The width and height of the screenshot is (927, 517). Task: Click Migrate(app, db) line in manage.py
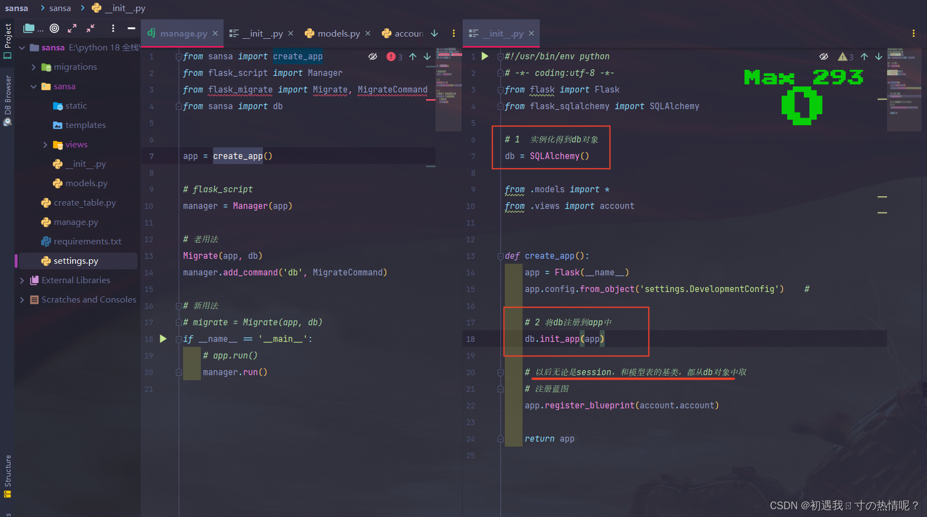tap(222, 256)
